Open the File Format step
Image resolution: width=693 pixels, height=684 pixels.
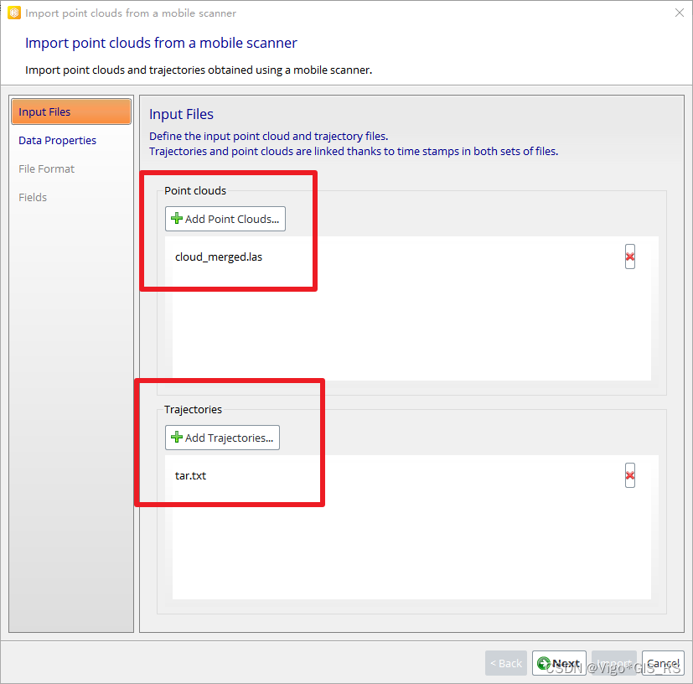tap(46, 168)
